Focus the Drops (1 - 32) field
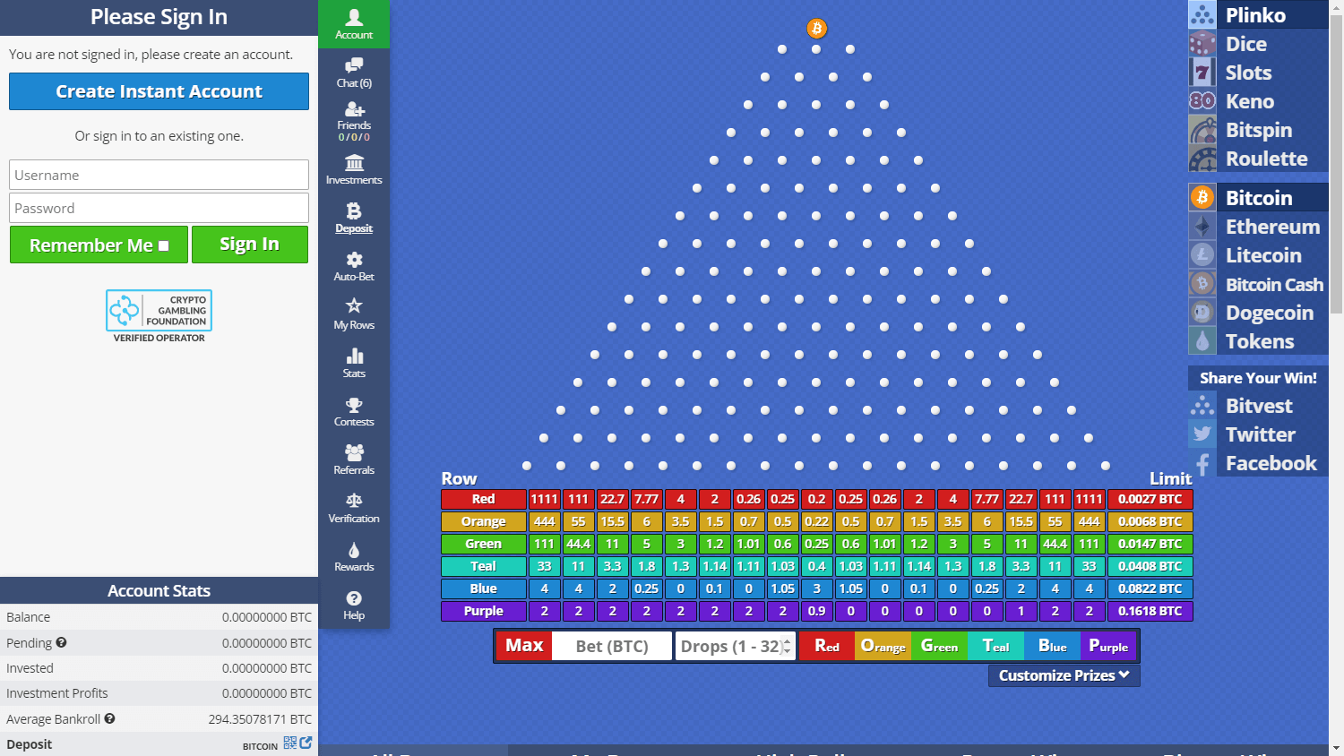The height and width of the screenshot is (756, 1344). tap(735, 646)
